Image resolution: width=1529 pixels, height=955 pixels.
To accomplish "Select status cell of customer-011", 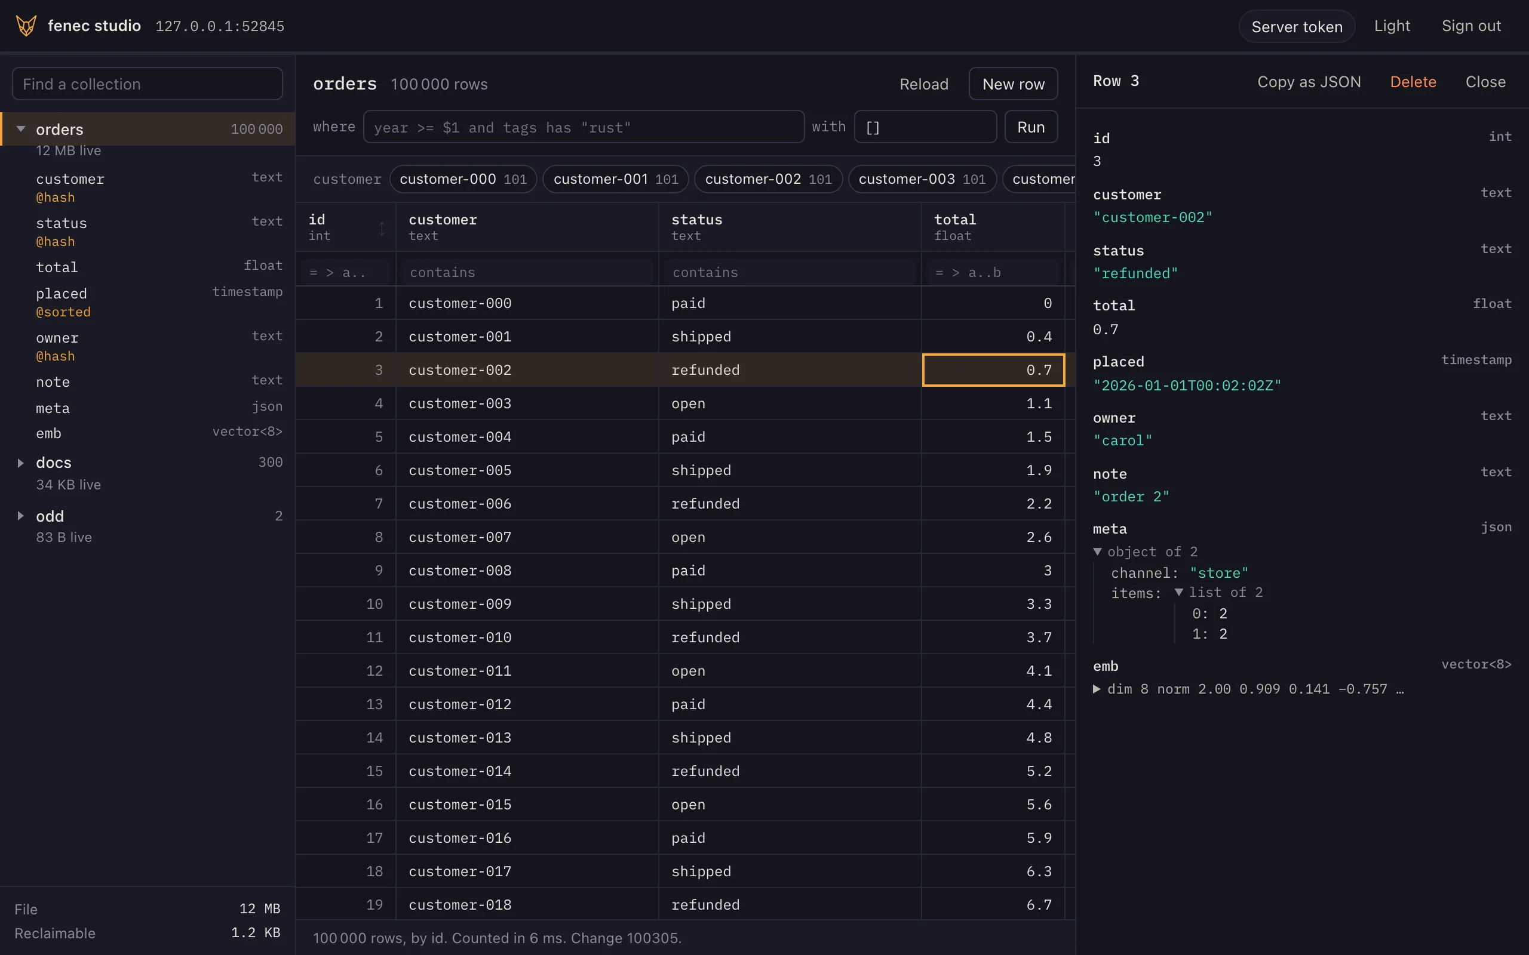I will (790, 671).
